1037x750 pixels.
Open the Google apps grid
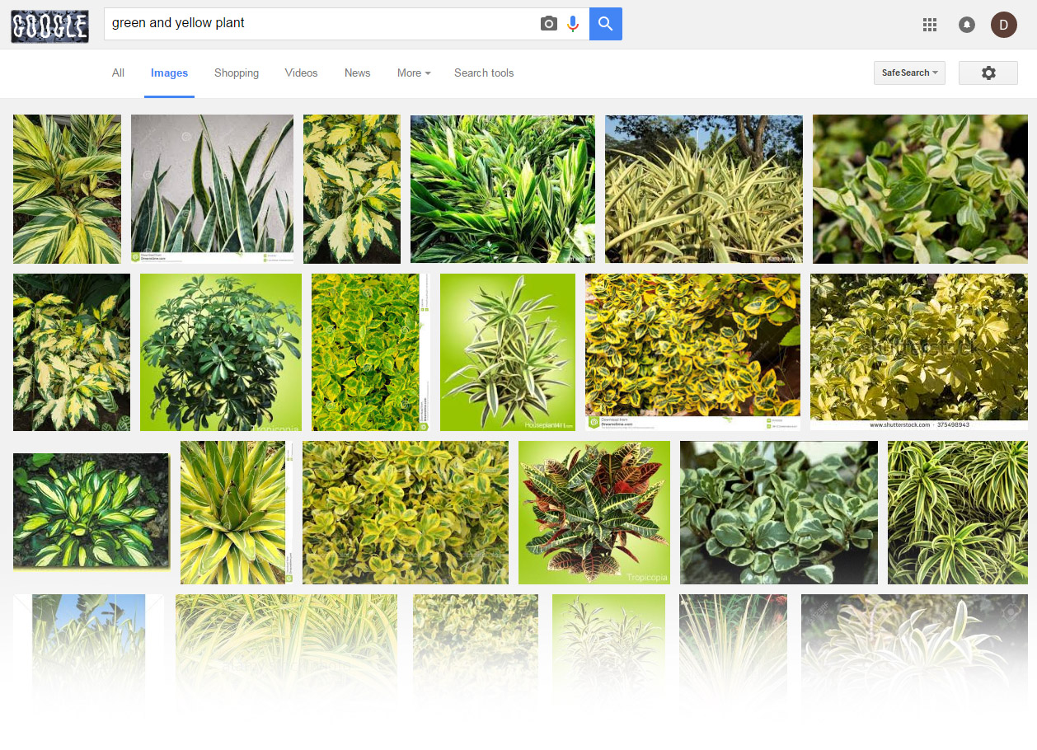click(x=930, y=25)
